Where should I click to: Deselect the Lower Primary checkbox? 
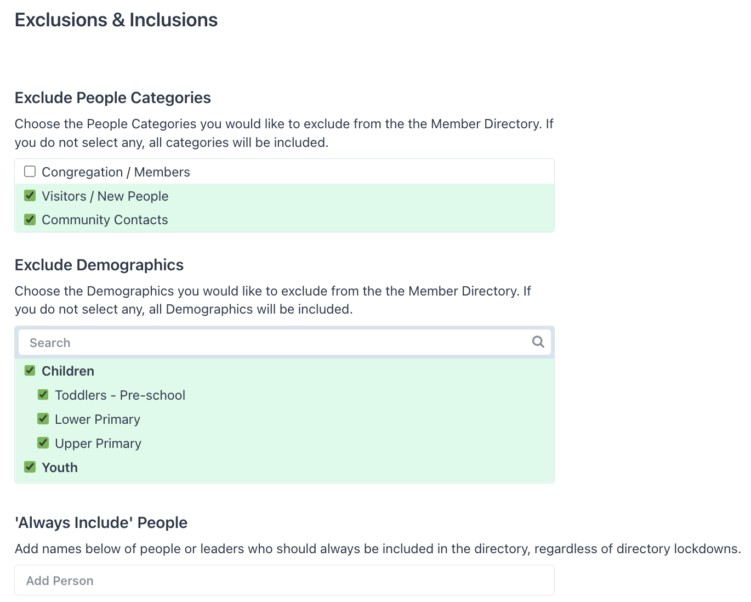coord(43,419)
